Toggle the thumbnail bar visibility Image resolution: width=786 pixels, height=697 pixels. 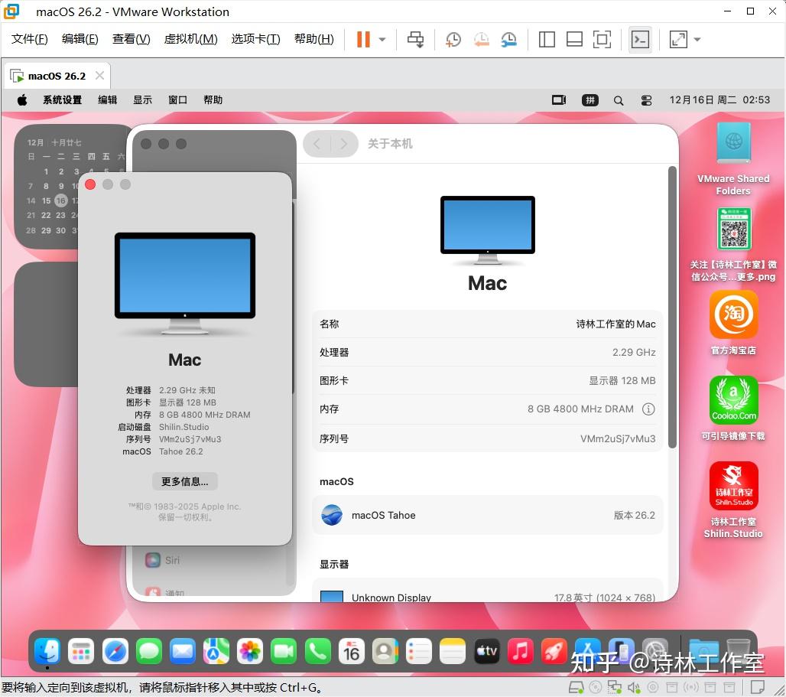(x=574, y=39)
